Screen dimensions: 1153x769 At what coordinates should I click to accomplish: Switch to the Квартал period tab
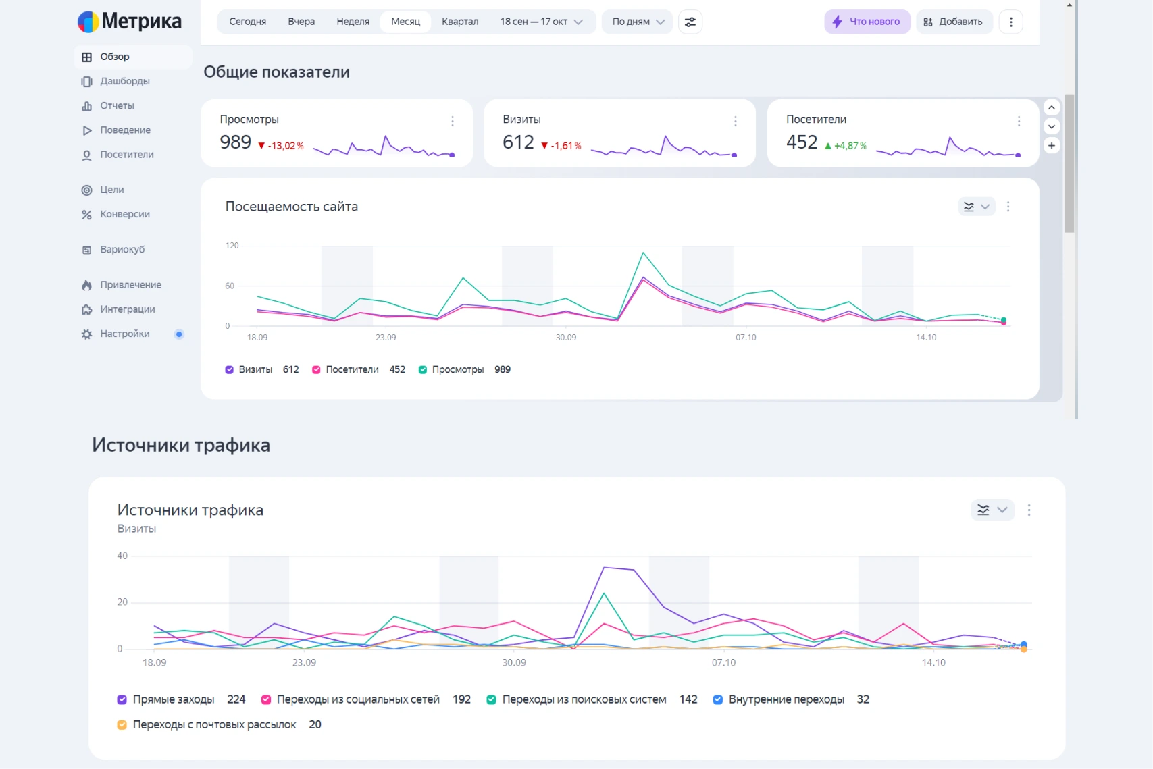point(459,22)
